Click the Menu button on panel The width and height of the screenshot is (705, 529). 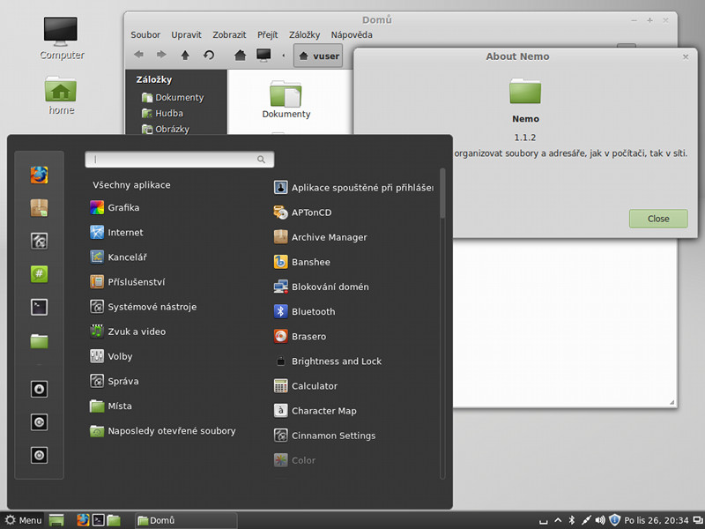[x=23, y=520]
